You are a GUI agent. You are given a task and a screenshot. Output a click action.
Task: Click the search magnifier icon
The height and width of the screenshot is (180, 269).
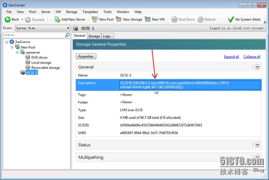(x=68, y=35)
